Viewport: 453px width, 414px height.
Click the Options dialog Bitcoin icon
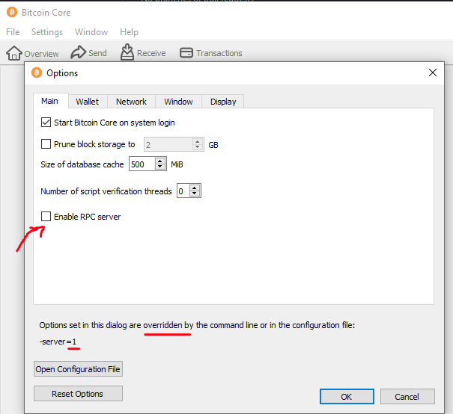point(37,72)
